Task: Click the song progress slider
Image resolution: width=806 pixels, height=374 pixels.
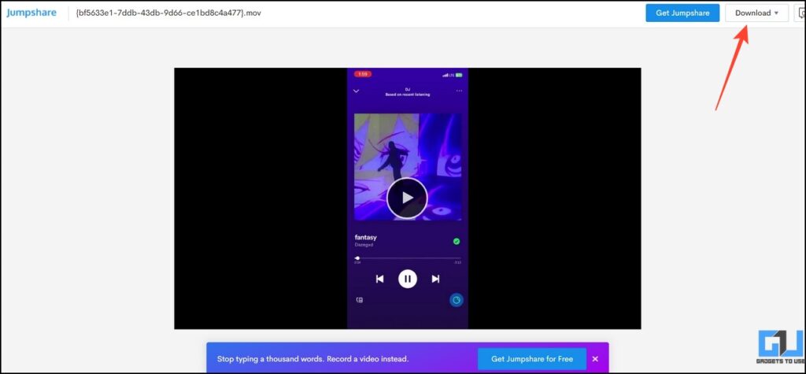Action: (x=408, y=257)
